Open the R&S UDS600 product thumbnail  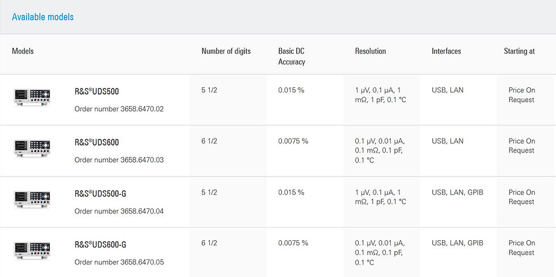click(x=32, y=148)
